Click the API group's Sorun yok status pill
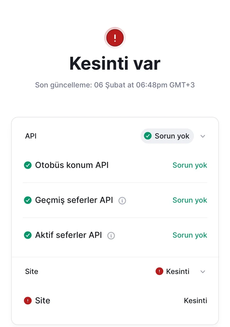 point(167,136)
